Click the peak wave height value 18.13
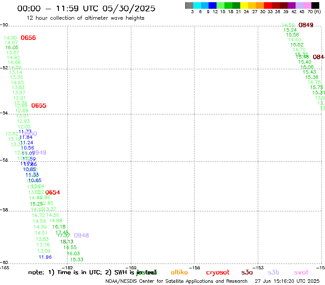 pyautogui.click(x=67, y=242)
